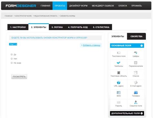Select the Не знаю radio button
Viewport: 153px width, 118px height.
tap(12, 63)
